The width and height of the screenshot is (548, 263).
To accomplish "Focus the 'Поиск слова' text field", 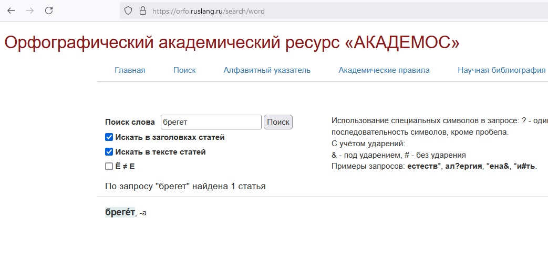I will point(211,122).
